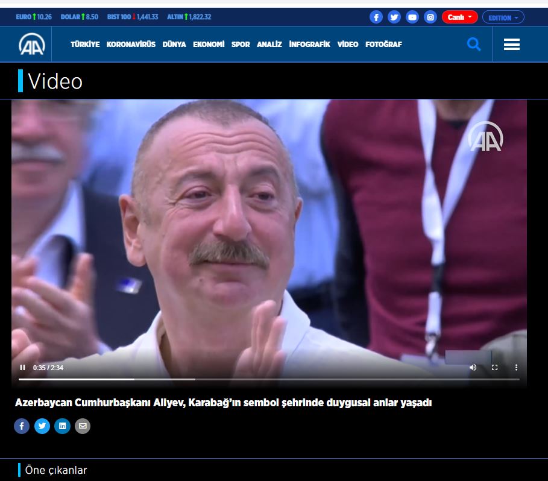Share video on Facebook below title

[x=22, y=426]
